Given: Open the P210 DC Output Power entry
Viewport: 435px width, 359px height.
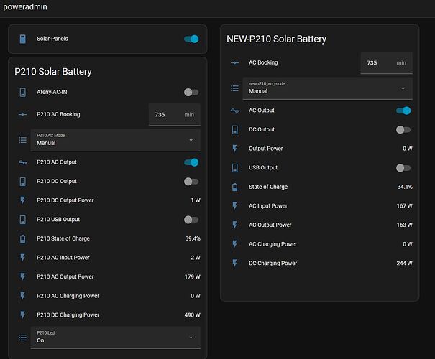Looking at the screenshot, I should [108, 200].
